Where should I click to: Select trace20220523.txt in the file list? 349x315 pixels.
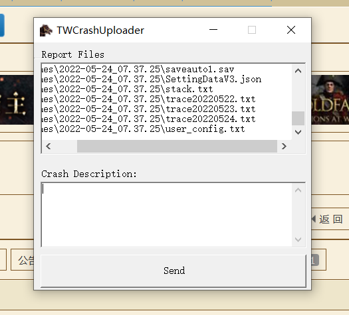coord(149,109)
